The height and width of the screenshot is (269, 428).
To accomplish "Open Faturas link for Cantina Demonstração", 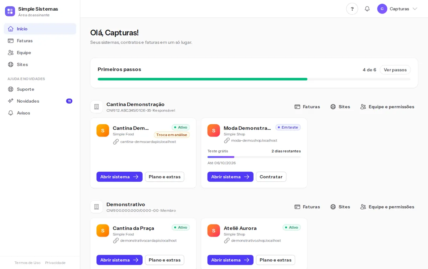I will coord(307,107).
